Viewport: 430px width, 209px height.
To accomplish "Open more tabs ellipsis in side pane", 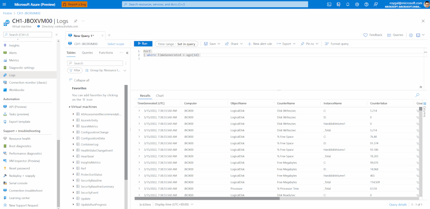I will 121,52.
